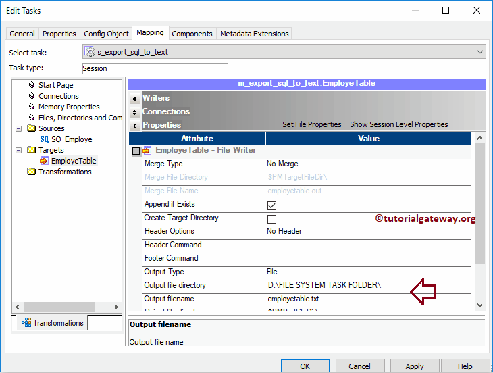Open the Config Object tab
The height and width of the screenshot is (373, 493).
[106, 34]
